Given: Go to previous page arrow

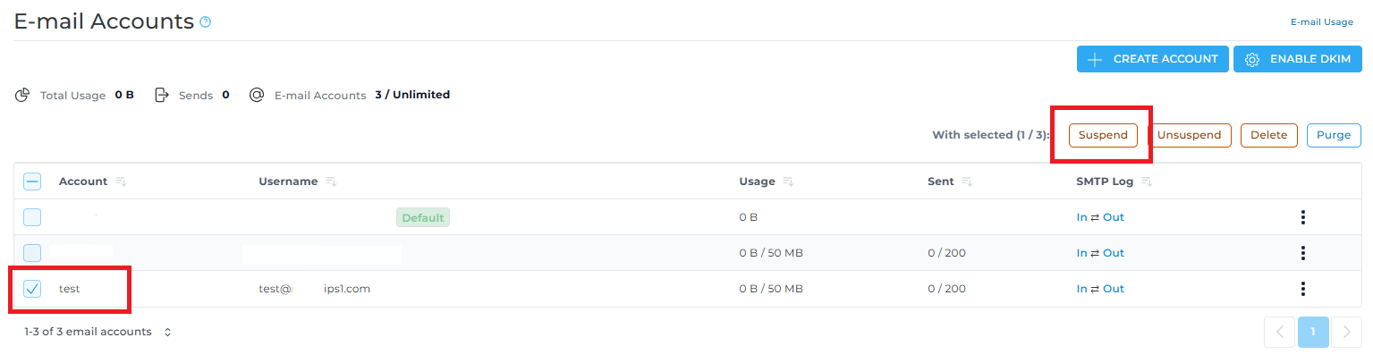Looking at the screenshot, I should point(1279,332).
